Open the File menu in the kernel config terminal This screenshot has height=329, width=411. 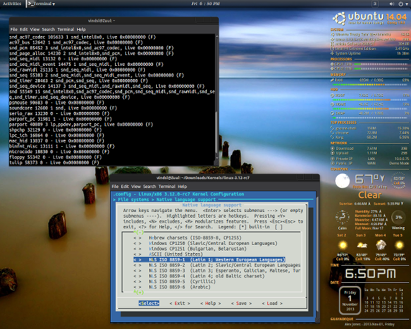click(x=115, y=187)
